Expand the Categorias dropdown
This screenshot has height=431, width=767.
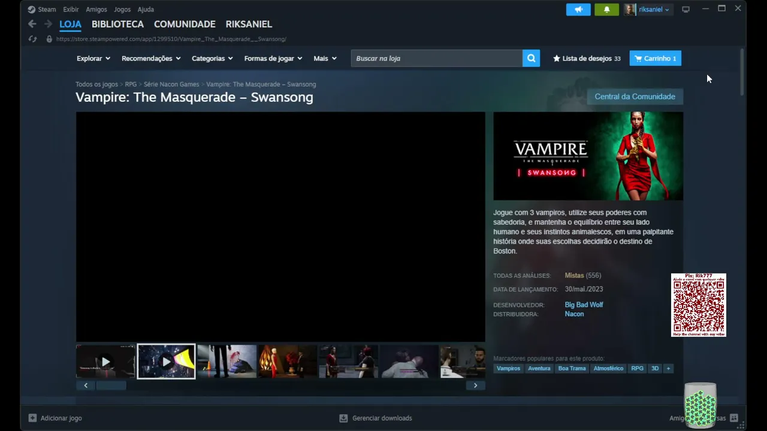pyautogui.click(x=212, y=58)
